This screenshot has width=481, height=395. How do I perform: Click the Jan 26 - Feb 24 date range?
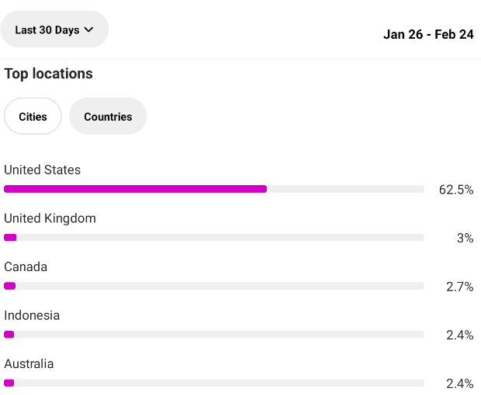tap(428, 34)
